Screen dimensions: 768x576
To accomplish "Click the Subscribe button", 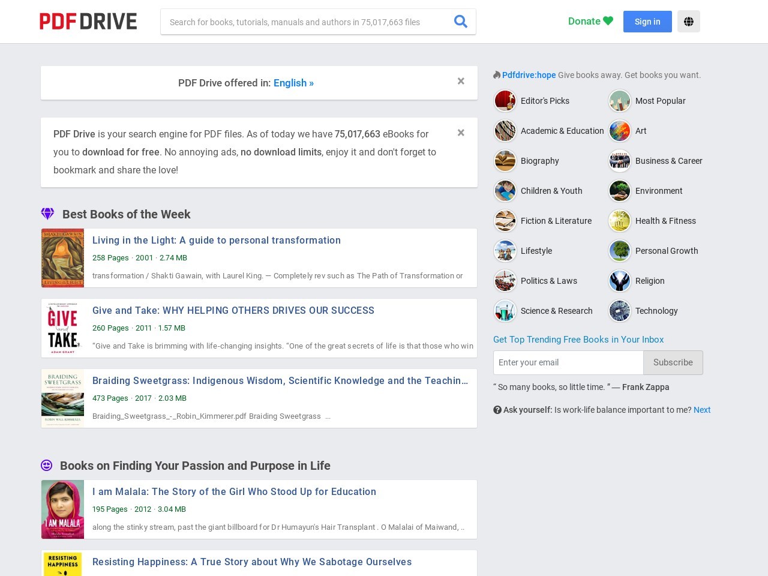I will pos(673,362).
